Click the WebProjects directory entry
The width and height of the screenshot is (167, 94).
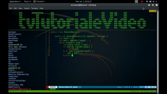point(14,87)
